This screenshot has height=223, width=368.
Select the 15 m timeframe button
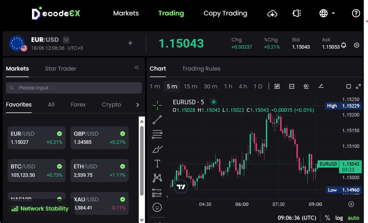tap(190, 86)
